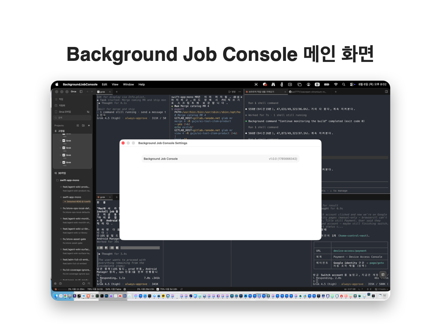Add a new tab in the right pane
The image size is (441, 330).
coord(336,92)
